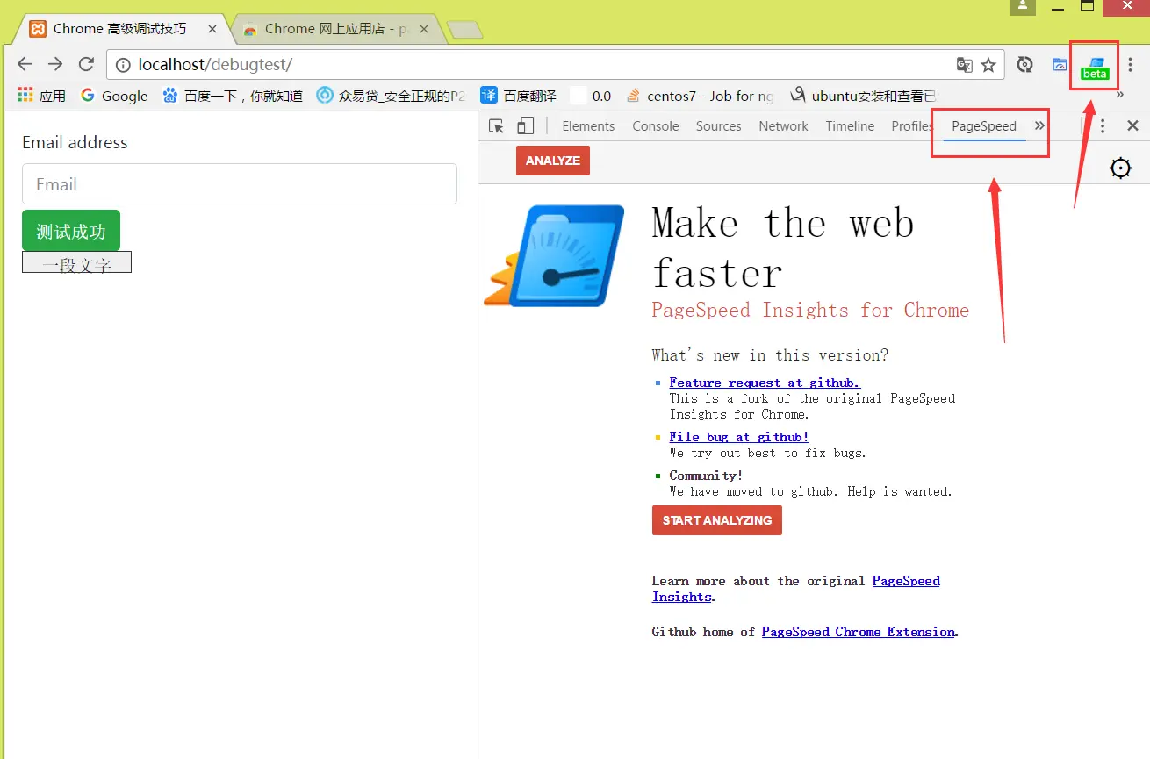Open the Google Translate page icon
Screen dimensions: 1150x759
[x=964, y=64]
